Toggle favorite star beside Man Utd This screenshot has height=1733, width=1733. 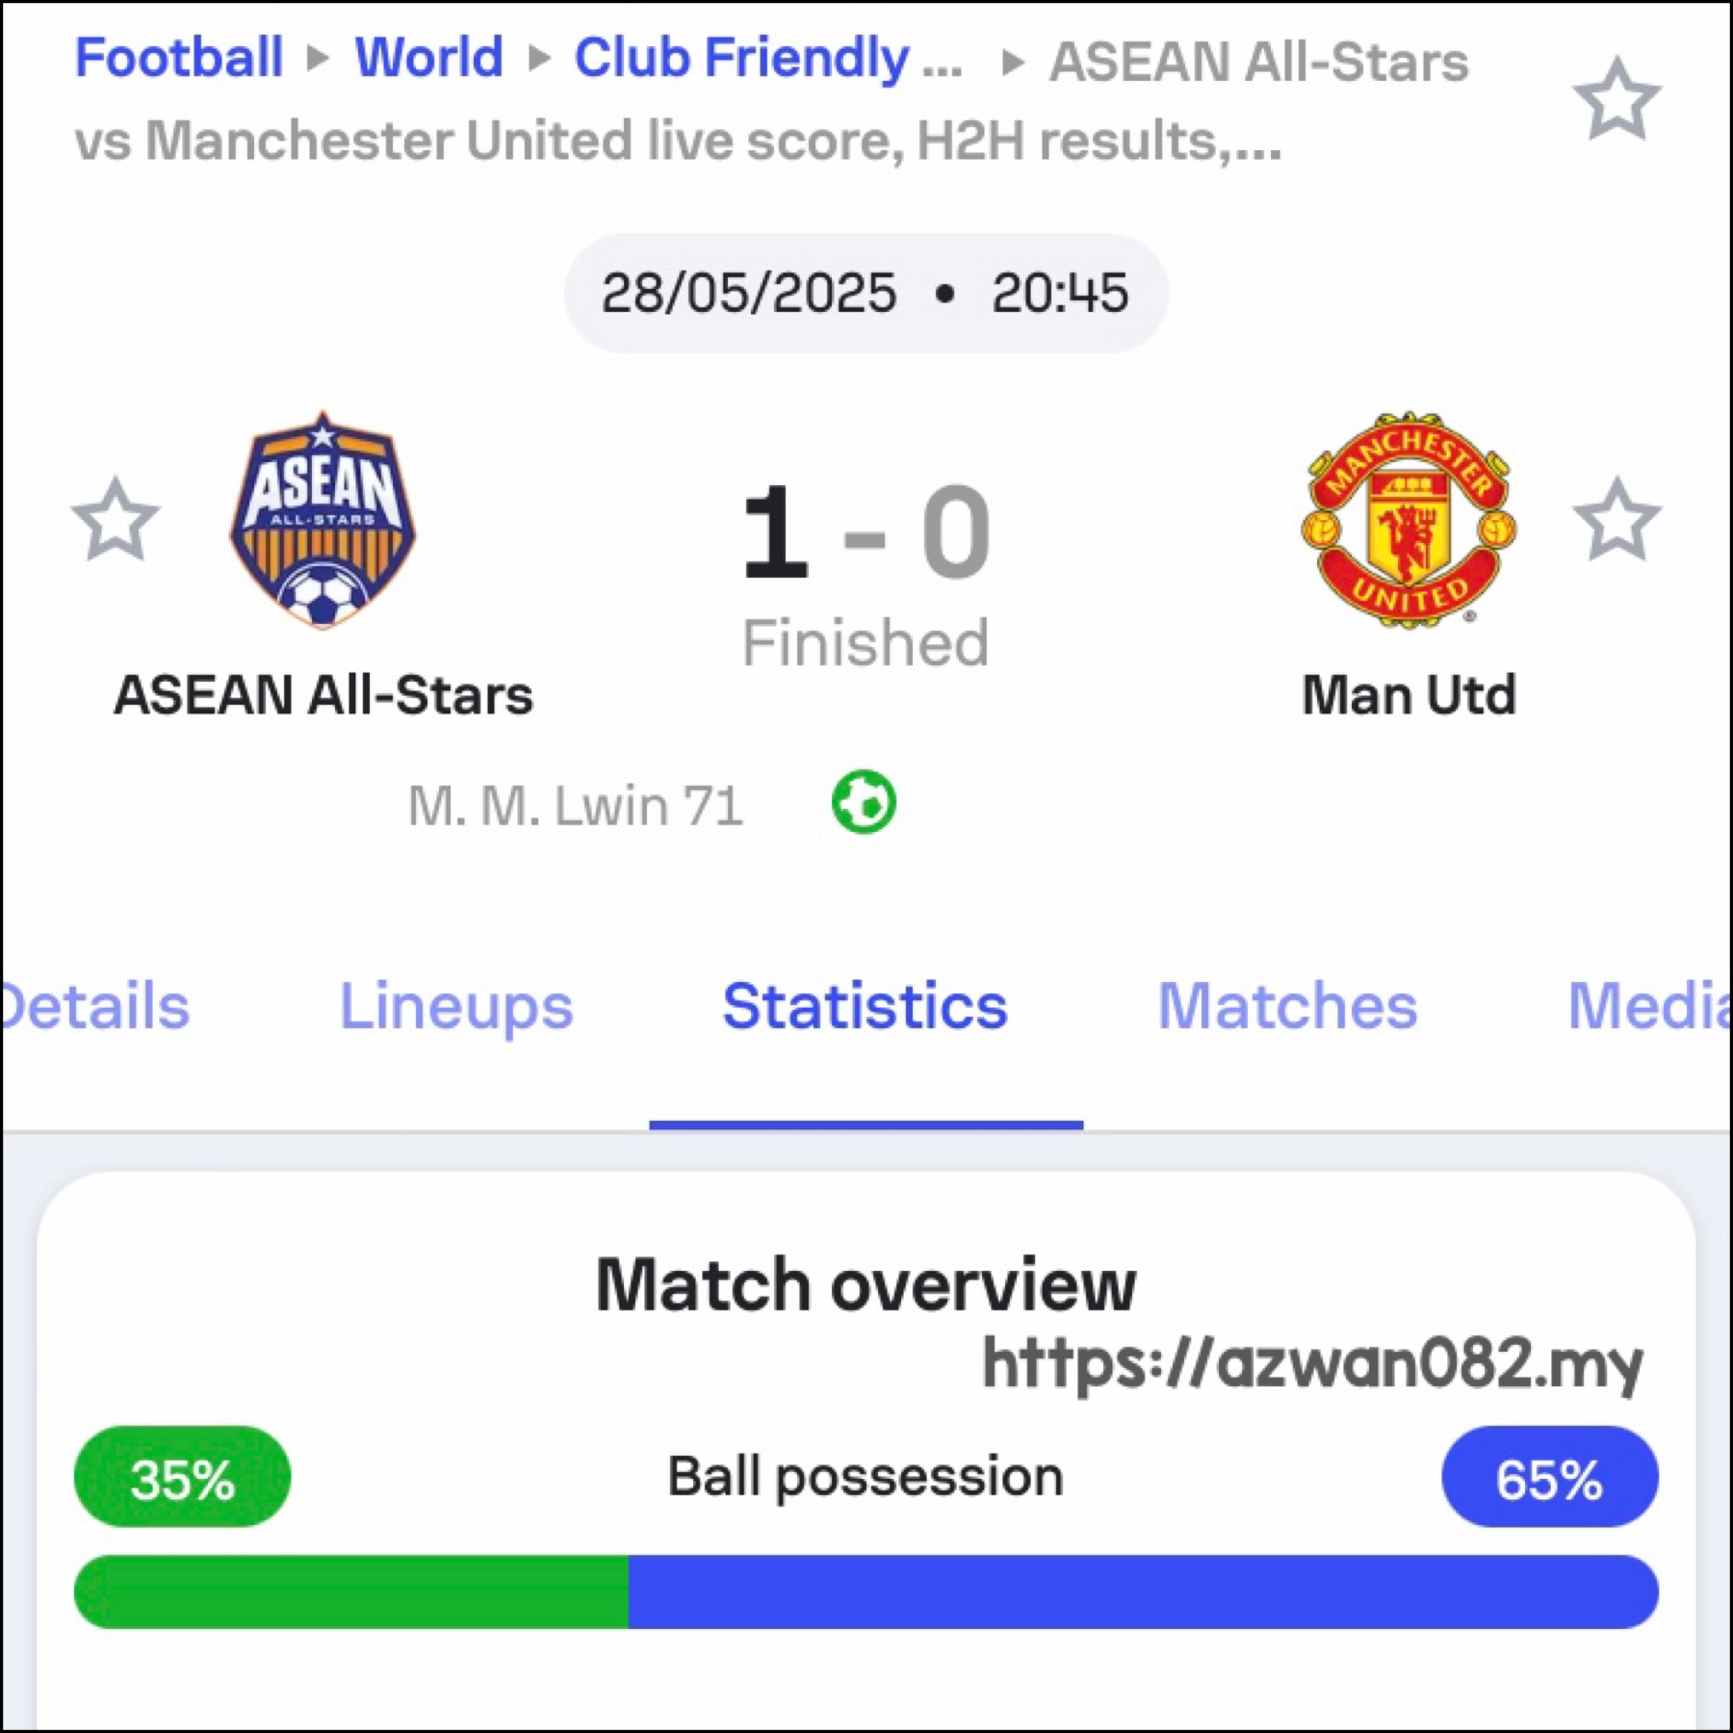point(1617,520)
